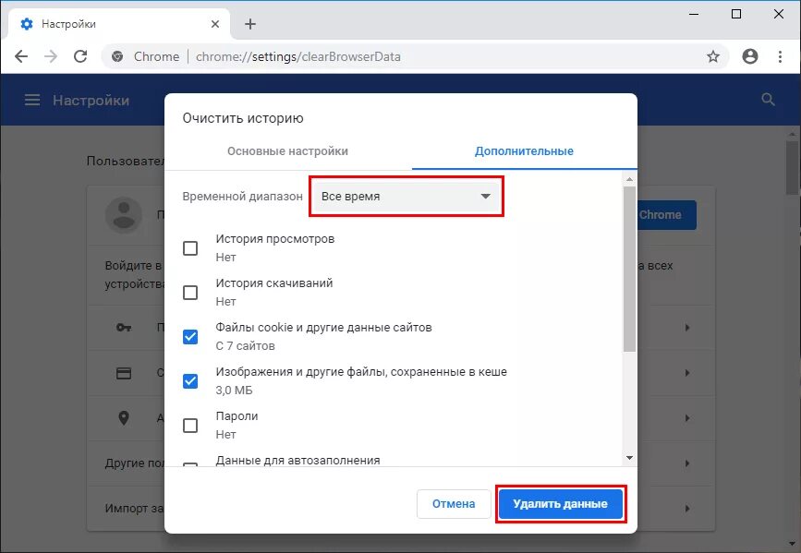Click the profile avatar picture in settings page
The width and height of the screenshot is (801, 553).
point(124,215)
